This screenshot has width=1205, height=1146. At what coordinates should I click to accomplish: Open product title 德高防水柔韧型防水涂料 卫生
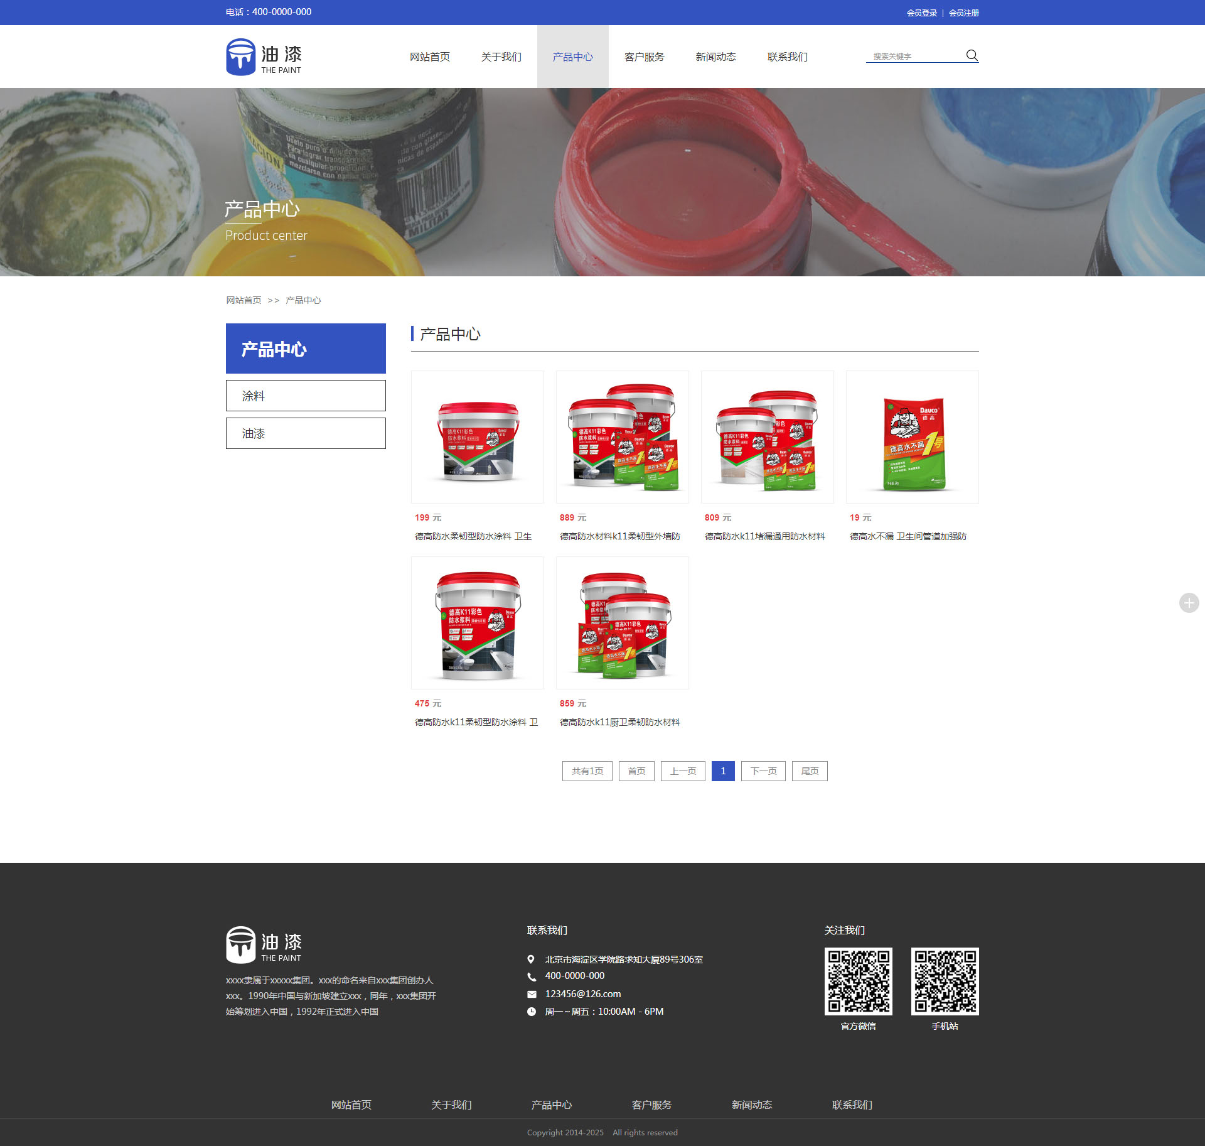473,536
